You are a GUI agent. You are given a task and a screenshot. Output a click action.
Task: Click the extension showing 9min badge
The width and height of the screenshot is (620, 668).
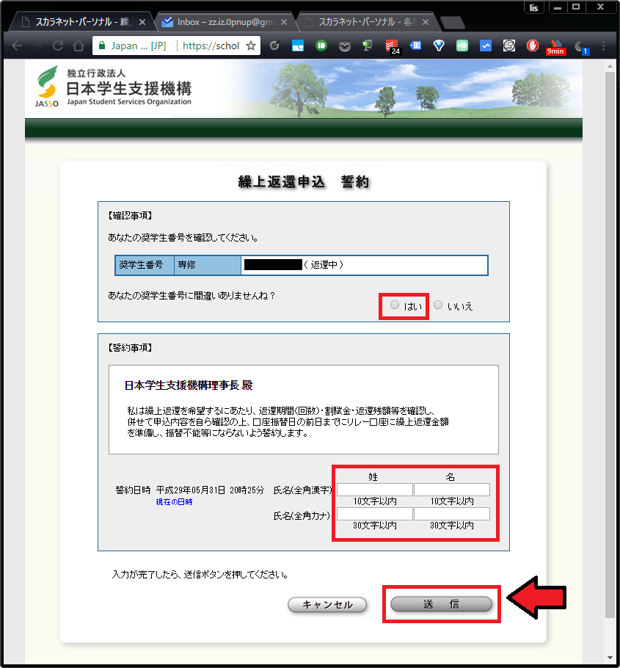(x=555, y=47)
